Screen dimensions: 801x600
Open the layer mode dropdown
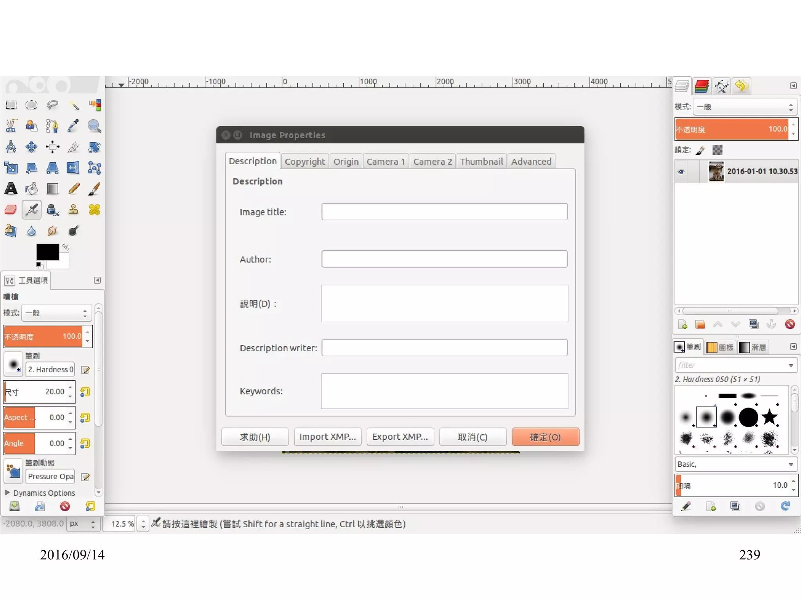[x=745, y=107]
